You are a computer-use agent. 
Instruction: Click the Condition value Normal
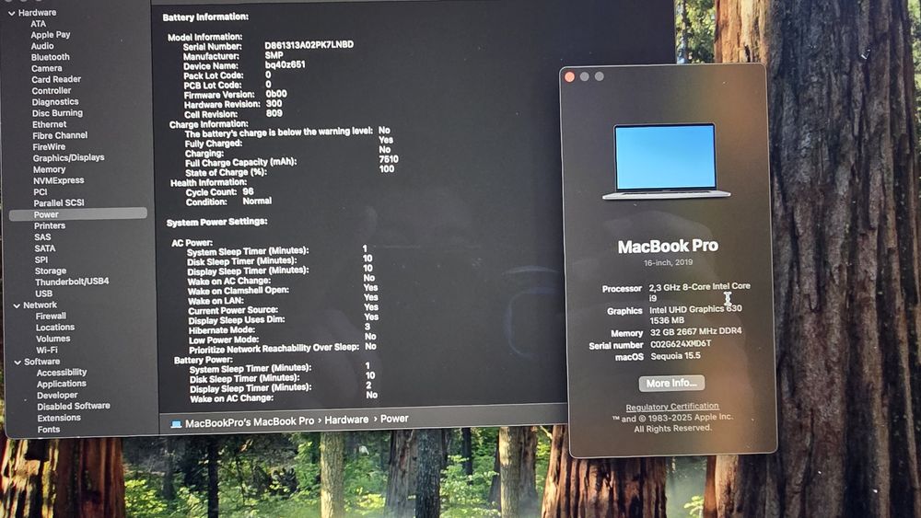pyautogui.click(x=257, y=201)
